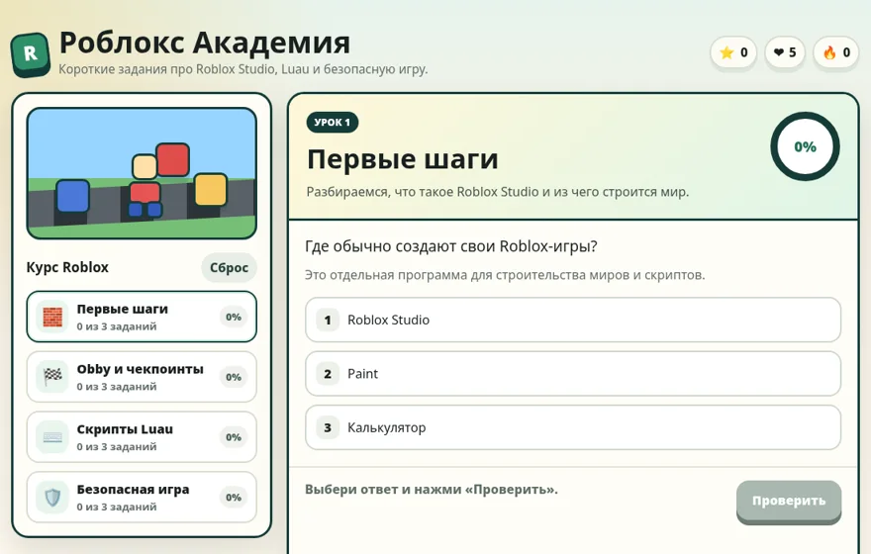This screenshot has width=871, height=554.
Task: Click the 0% badge on Безопасная игра
Action: 234,498
